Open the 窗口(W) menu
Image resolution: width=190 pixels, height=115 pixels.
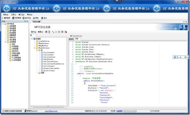point(21,15)
